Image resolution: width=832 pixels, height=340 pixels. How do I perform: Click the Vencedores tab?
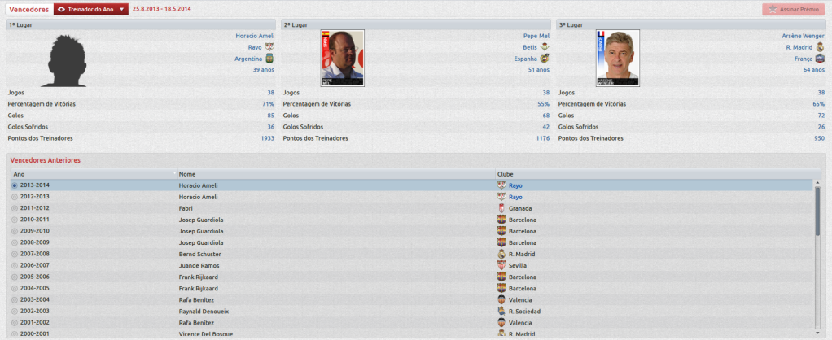point(29,9)
